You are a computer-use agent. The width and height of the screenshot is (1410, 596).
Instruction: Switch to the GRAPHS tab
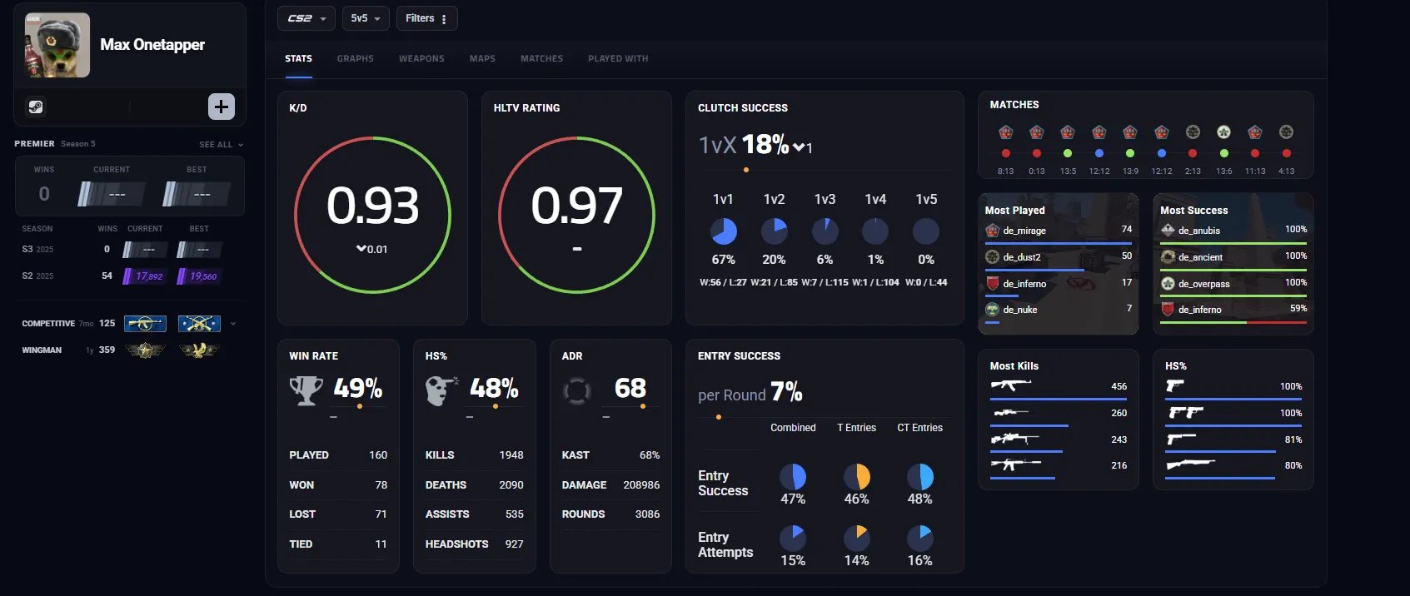(356, 59)
